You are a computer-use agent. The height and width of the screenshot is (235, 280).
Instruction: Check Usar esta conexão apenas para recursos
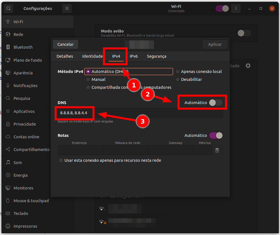[61, 160]
